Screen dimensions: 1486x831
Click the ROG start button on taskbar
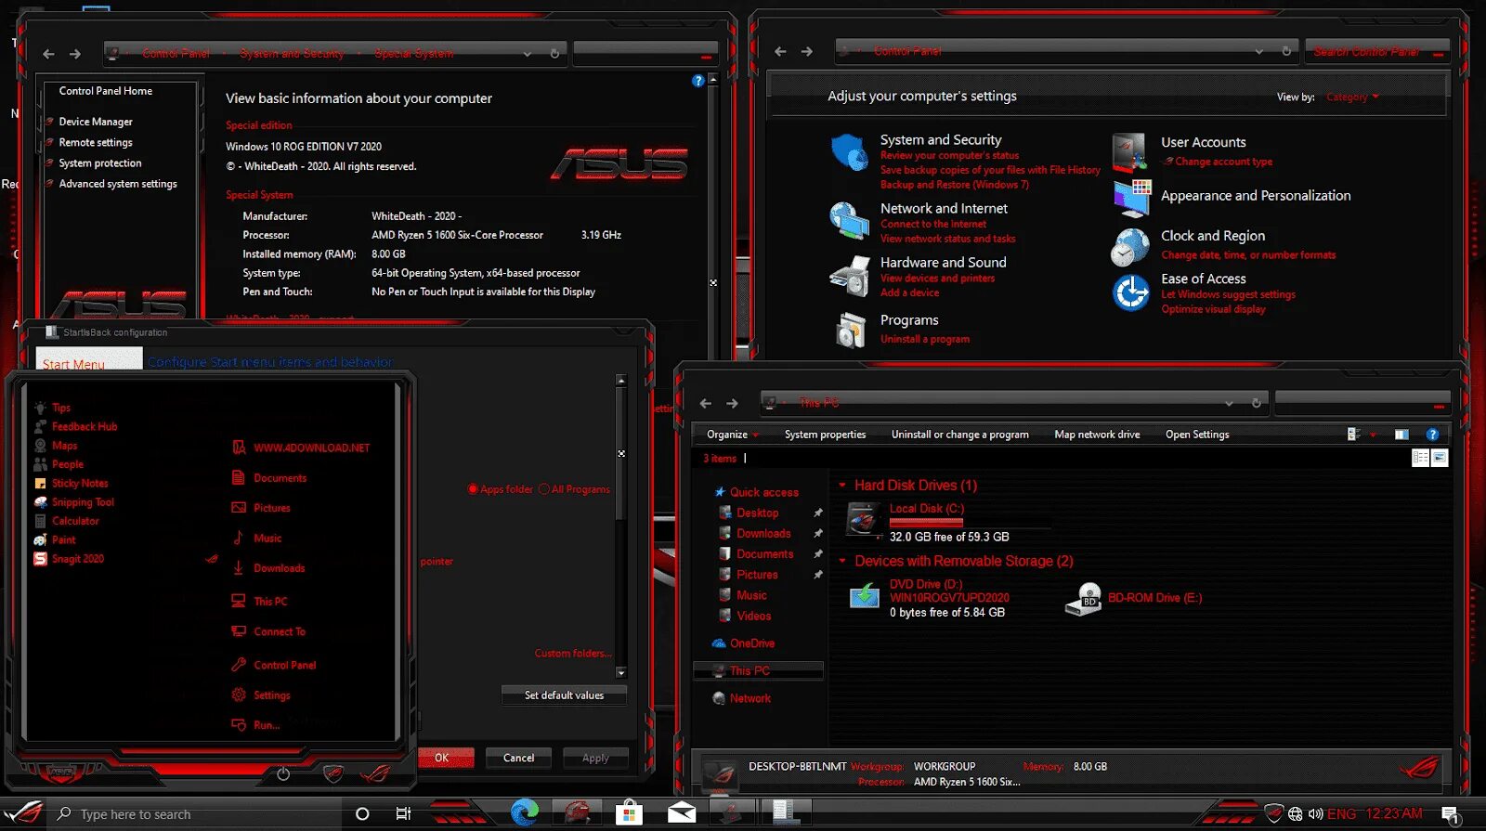pyautogui.click(x=24, y=812)
